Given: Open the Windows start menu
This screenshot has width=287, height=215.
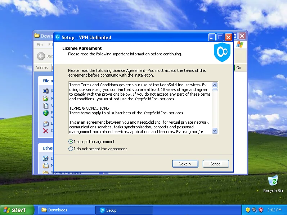Looking at the screenshot, I should pos(15,210).
